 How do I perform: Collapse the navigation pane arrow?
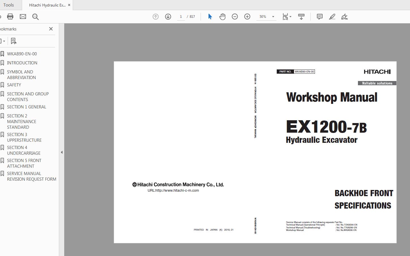62,152
